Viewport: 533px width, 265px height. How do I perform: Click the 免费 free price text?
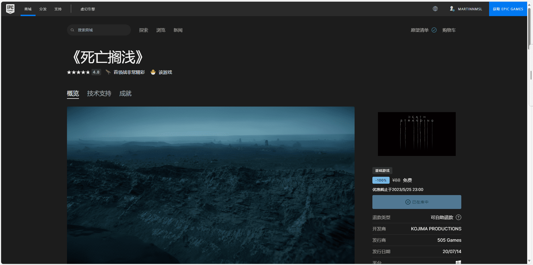[407, 180]
